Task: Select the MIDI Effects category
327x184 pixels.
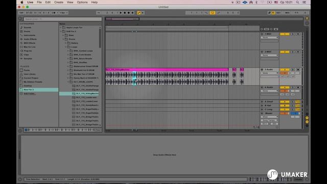Action: click(30, 43)
